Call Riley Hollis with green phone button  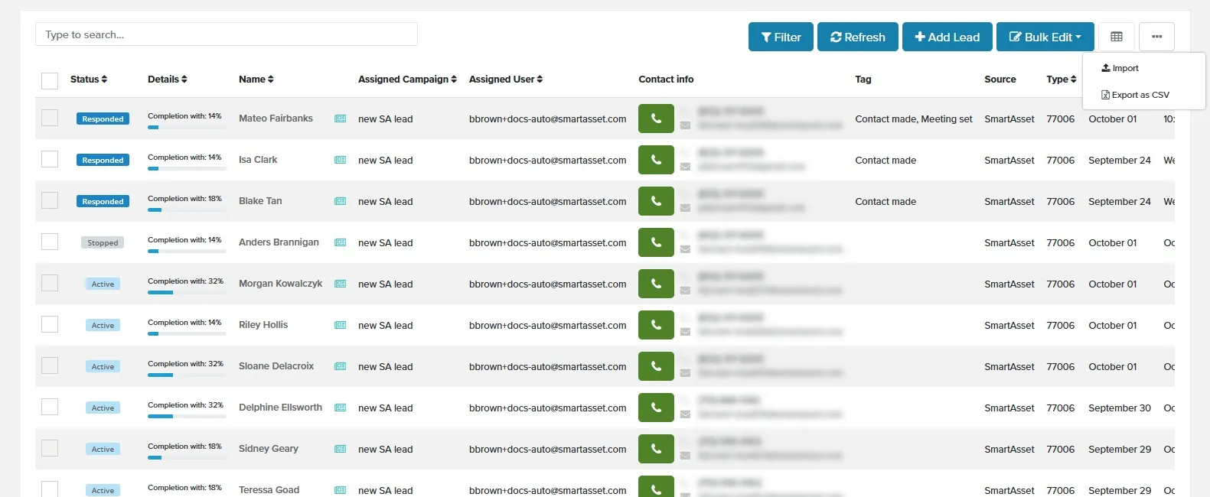(656, 325)
